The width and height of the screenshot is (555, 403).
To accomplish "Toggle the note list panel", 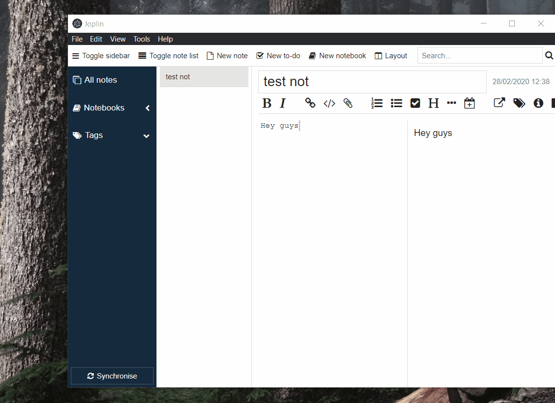I will [168, 55].
